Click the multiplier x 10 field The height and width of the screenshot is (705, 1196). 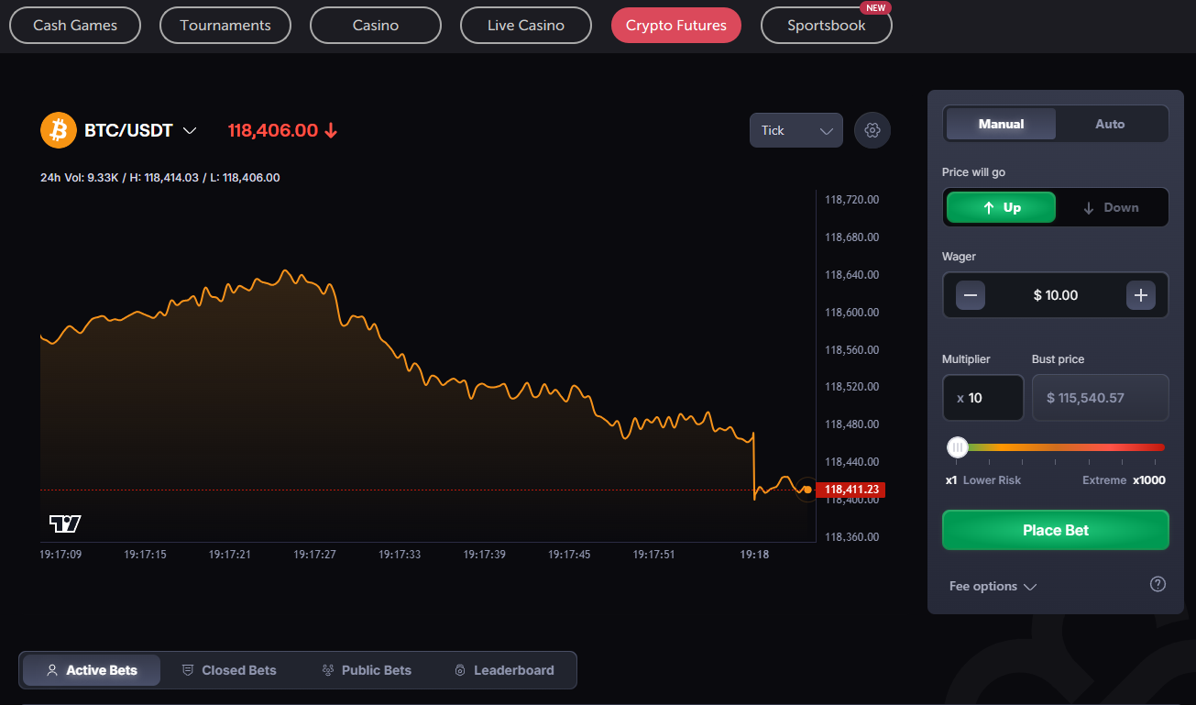pyautogui.click(x=983, y=398)
